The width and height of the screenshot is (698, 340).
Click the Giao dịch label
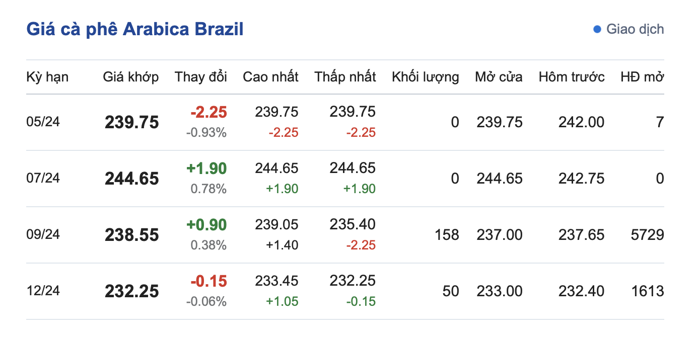[x=635, y=29]
